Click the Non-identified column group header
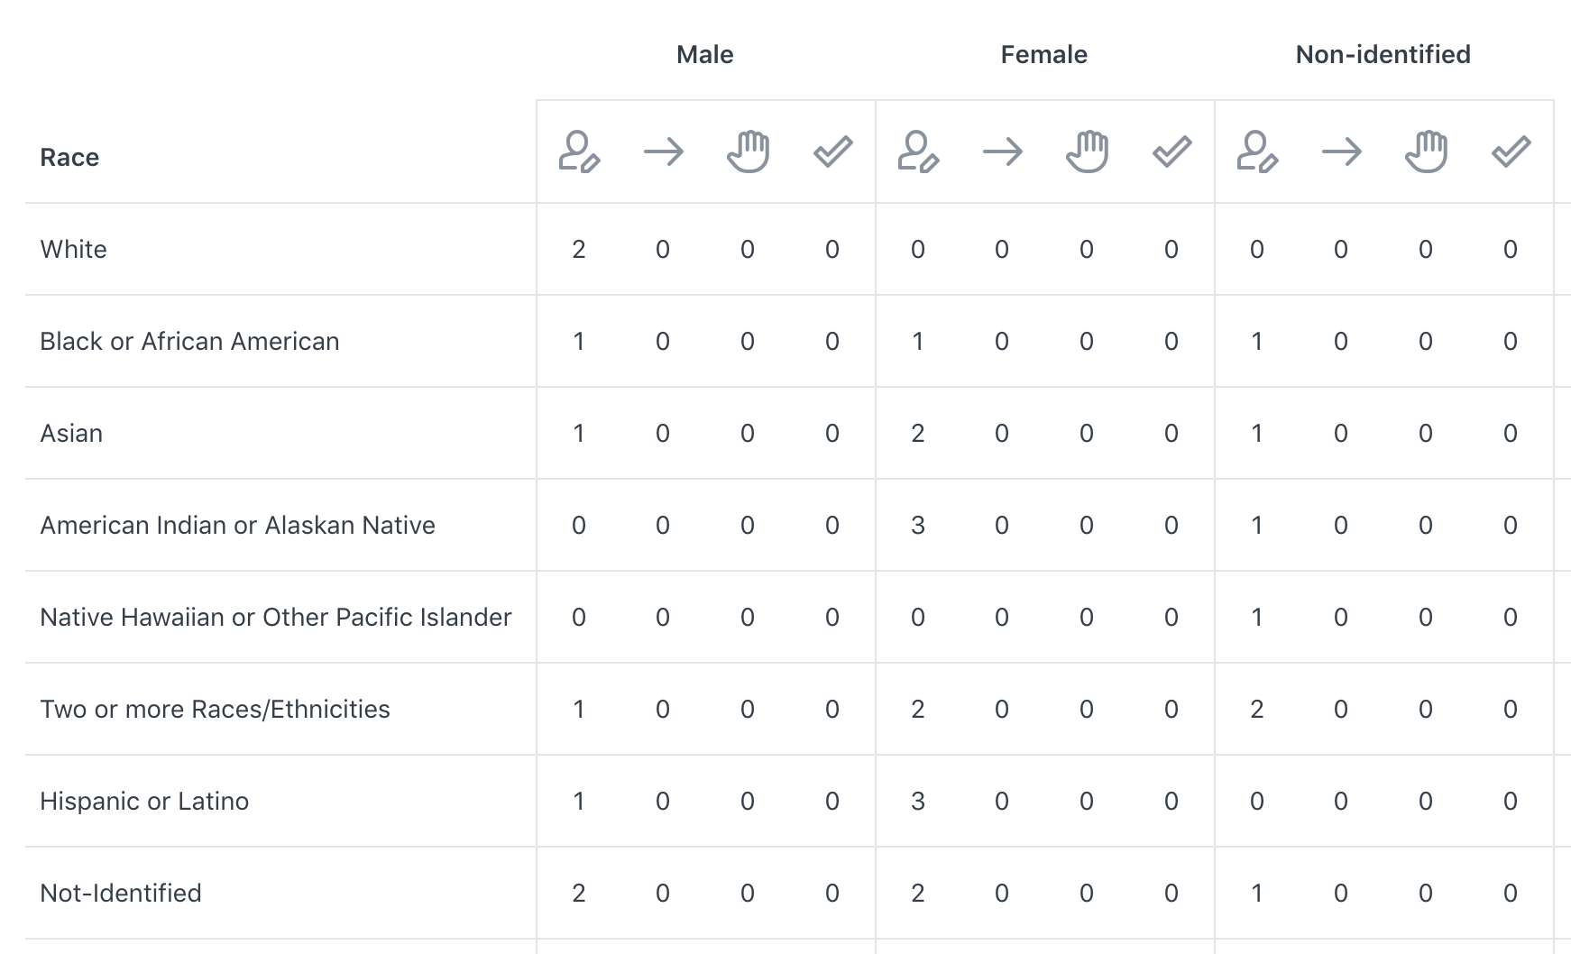 point(1383,55)
